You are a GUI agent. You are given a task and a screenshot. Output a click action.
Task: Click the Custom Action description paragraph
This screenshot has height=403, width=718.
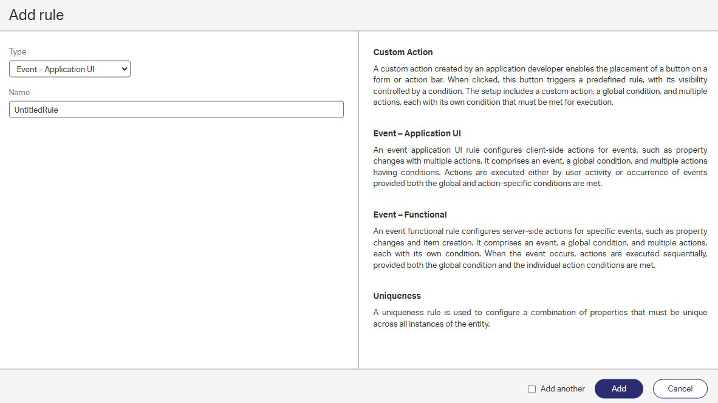point(540,85)
